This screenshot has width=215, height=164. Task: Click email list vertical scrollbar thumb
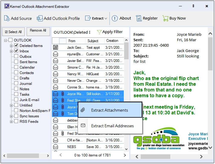(x=126, y=51)
